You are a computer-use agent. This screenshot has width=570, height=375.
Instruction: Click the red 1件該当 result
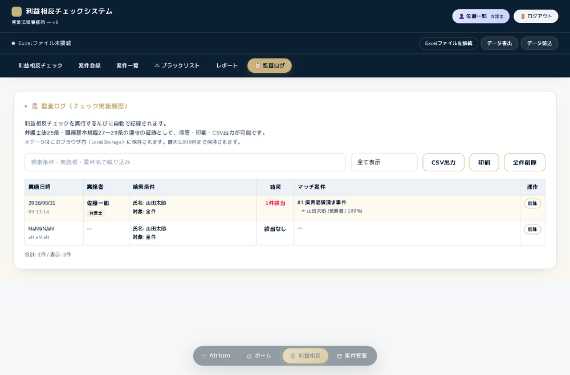tap(275, 203)
